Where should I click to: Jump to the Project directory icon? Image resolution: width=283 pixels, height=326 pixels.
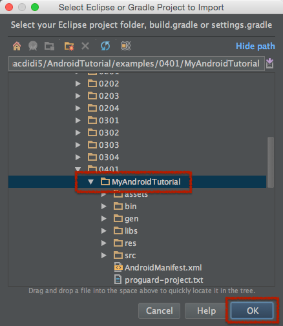coord(33,46)
